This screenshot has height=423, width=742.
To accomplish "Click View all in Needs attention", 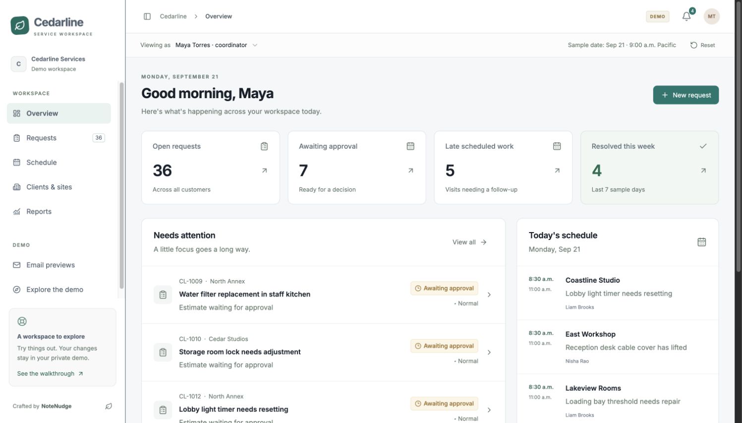I will 469,242.
